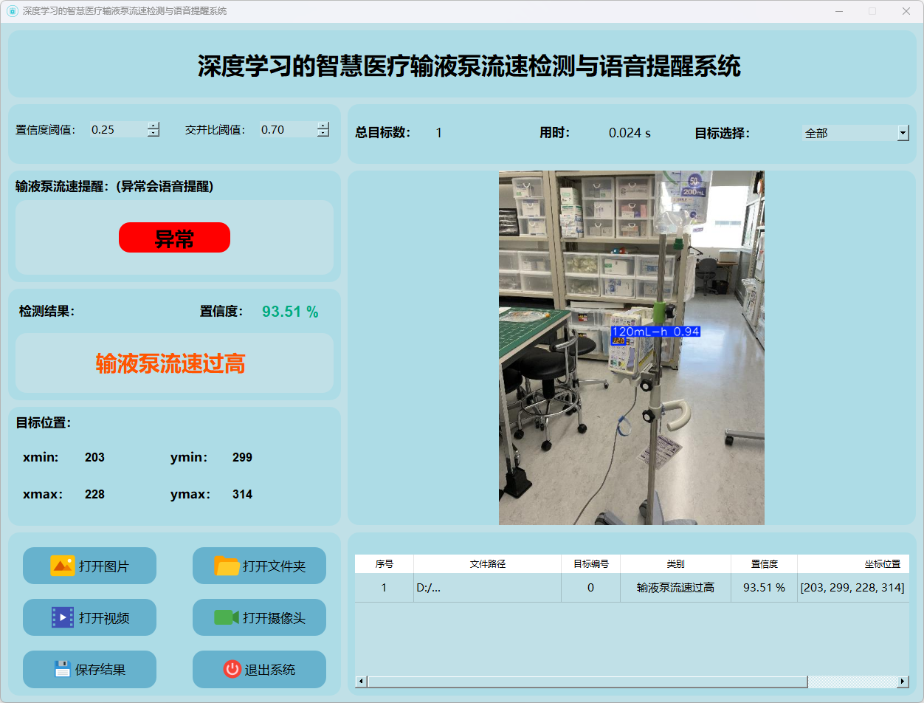Click the floppy disk save results icon
The width and height of the screenshot is (924, 703).
coord(63,669)
